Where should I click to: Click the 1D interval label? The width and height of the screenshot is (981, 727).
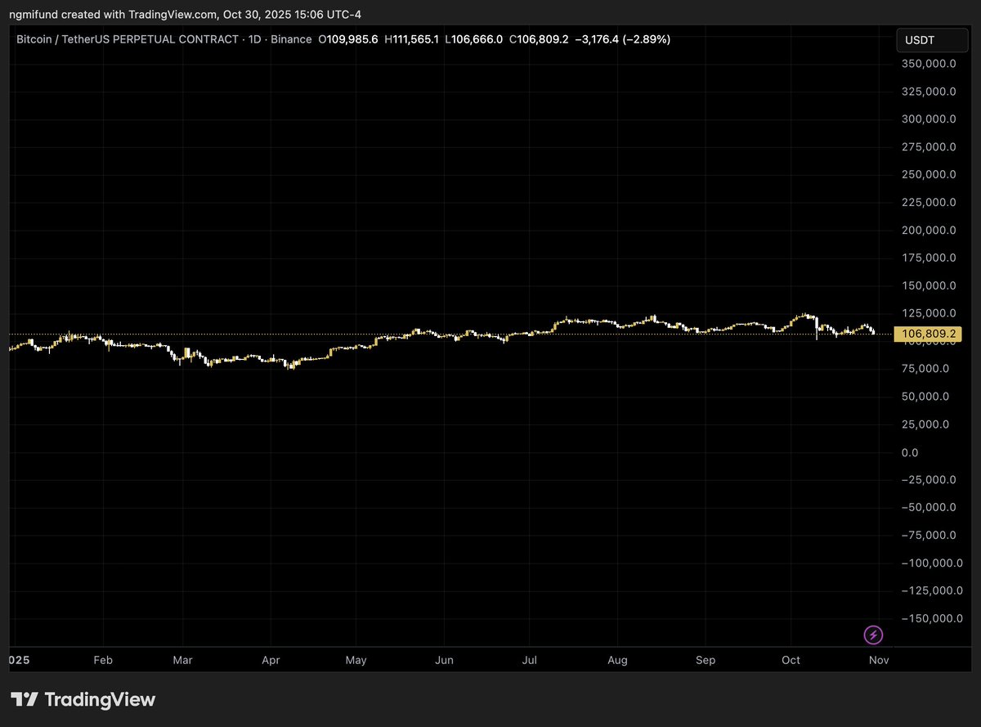(253, 39)
